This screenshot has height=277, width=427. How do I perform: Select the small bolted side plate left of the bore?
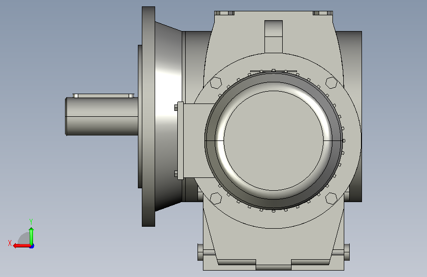[x=180, y=140]
